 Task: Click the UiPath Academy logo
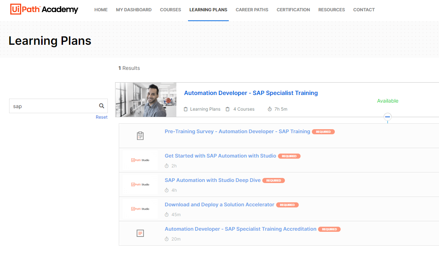(44, 9)
